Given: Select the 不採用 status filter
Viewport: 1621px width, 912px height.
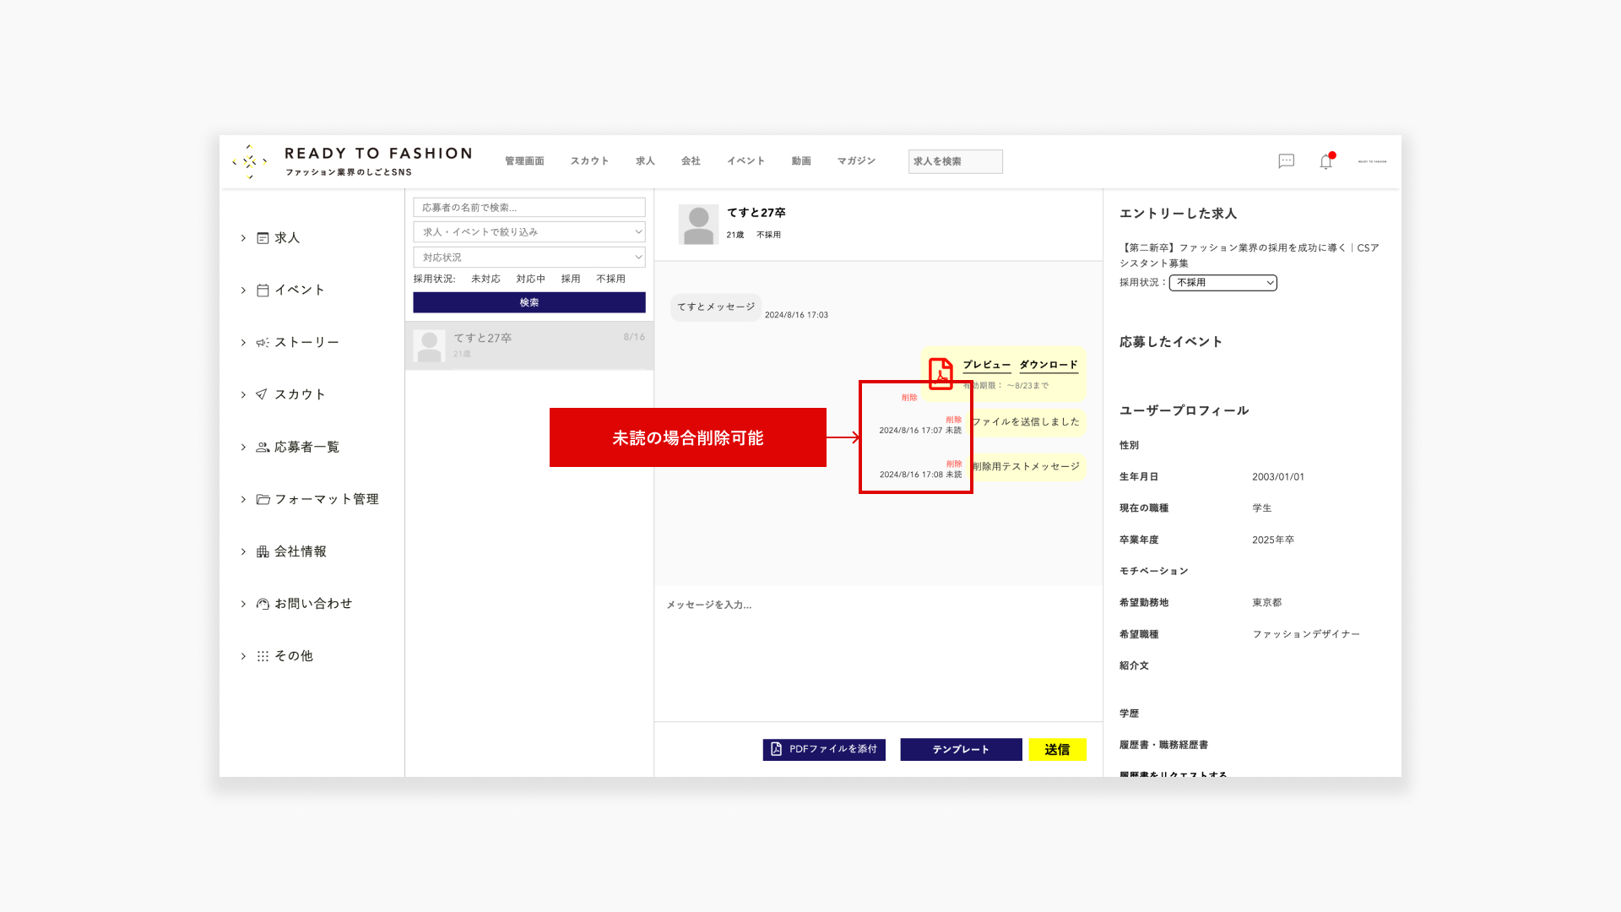Looking at the screenshot, I should [x=610, y=279].
